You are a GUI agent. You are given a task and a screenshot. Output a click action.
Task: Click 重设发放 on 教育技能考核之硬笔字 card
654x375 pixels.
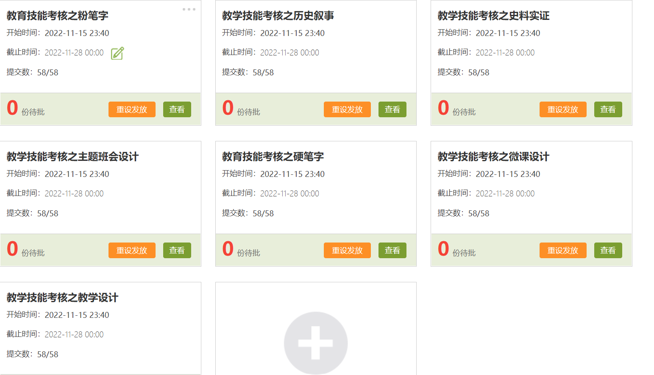point(347,251)
